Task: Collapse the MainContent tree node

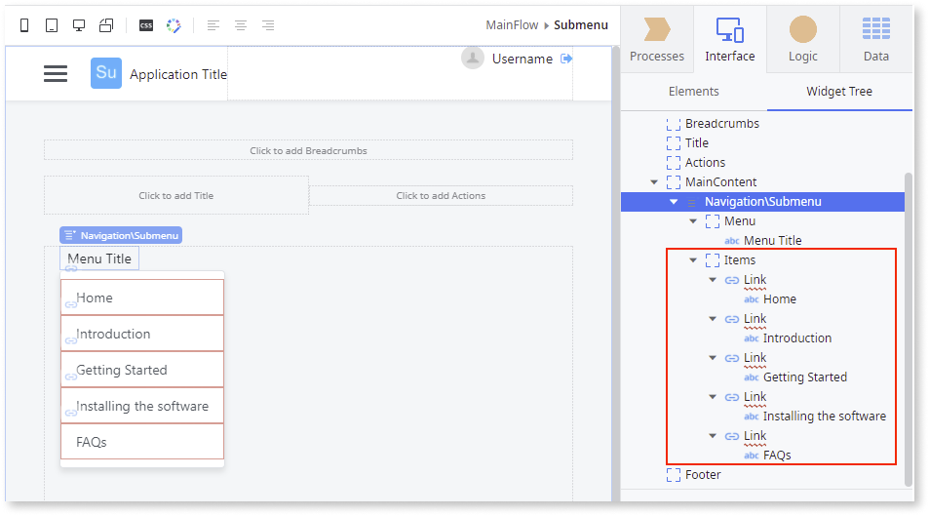Action: [654, 182]
